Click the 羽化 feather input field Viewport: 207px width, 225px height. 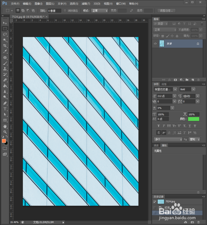tap(54, 11)
